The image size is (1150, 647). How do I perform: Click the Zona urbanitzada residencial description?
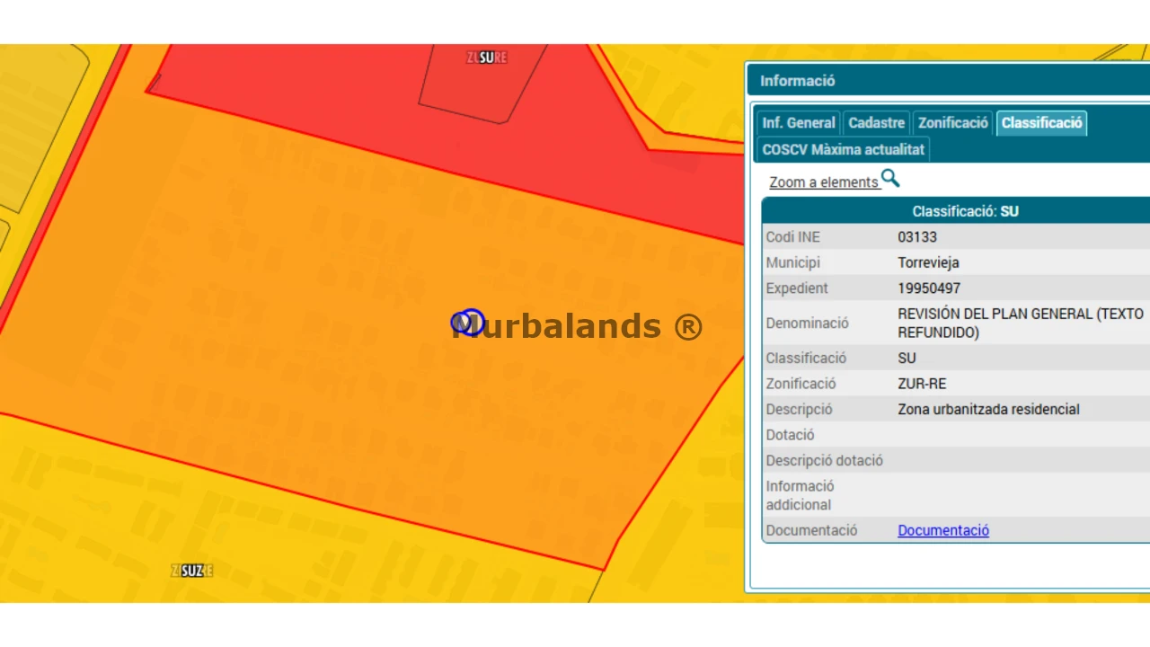coord(988,409)
